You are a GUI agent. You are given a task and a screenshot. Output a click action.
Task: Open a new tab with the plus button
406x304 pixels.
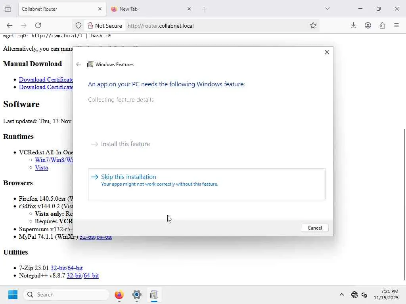pos(204,9)
